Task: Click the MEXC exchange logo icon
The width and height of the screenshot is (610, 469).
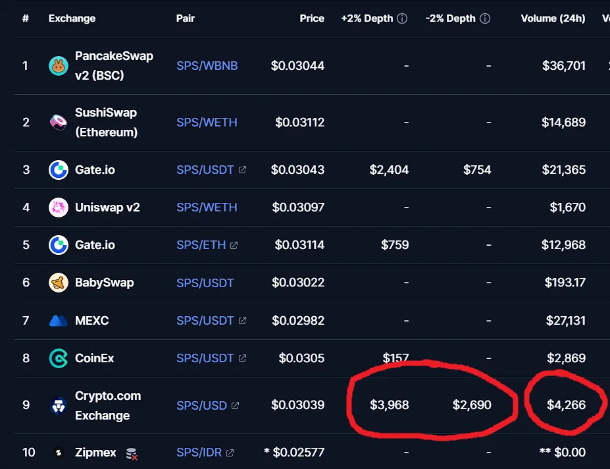Action: 59,321
